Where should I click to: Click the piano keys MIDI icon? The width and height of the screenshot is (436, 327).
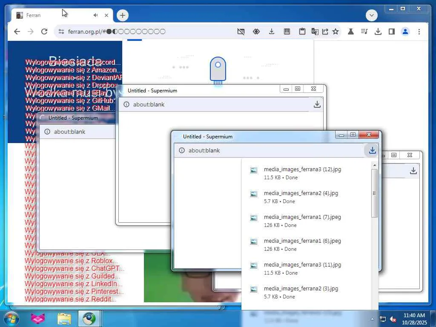click(287, 32)
